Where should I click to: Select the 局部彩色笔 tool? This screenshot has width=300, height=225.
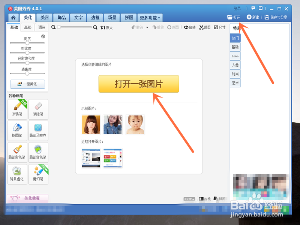coord(17,153)
